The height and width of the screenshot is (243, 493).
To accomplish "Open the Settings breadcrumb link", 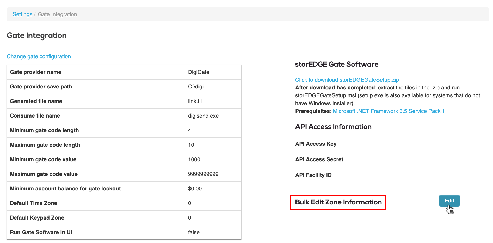I will tap(22, 14).
